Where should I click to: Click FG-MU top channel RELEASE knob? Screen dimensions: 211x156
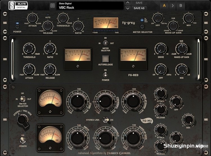click(161, 109)
